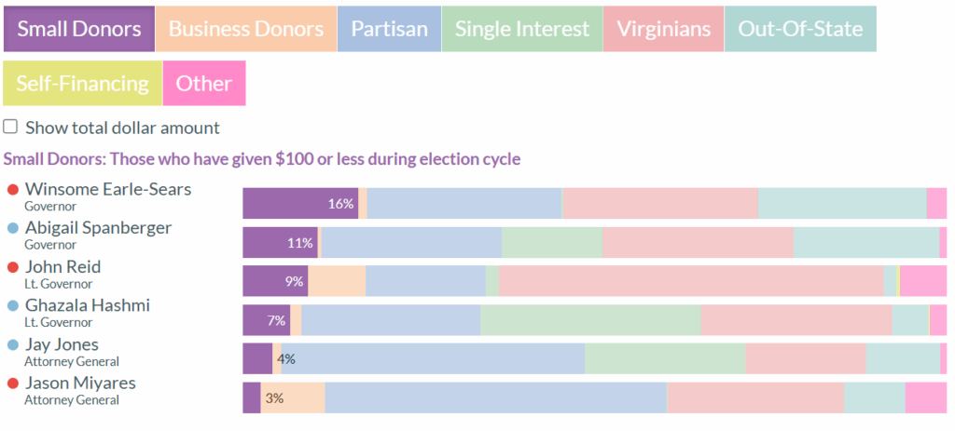Choose the Partisan filter button
This screenshot has height=431, width=955.
point(389,28)
